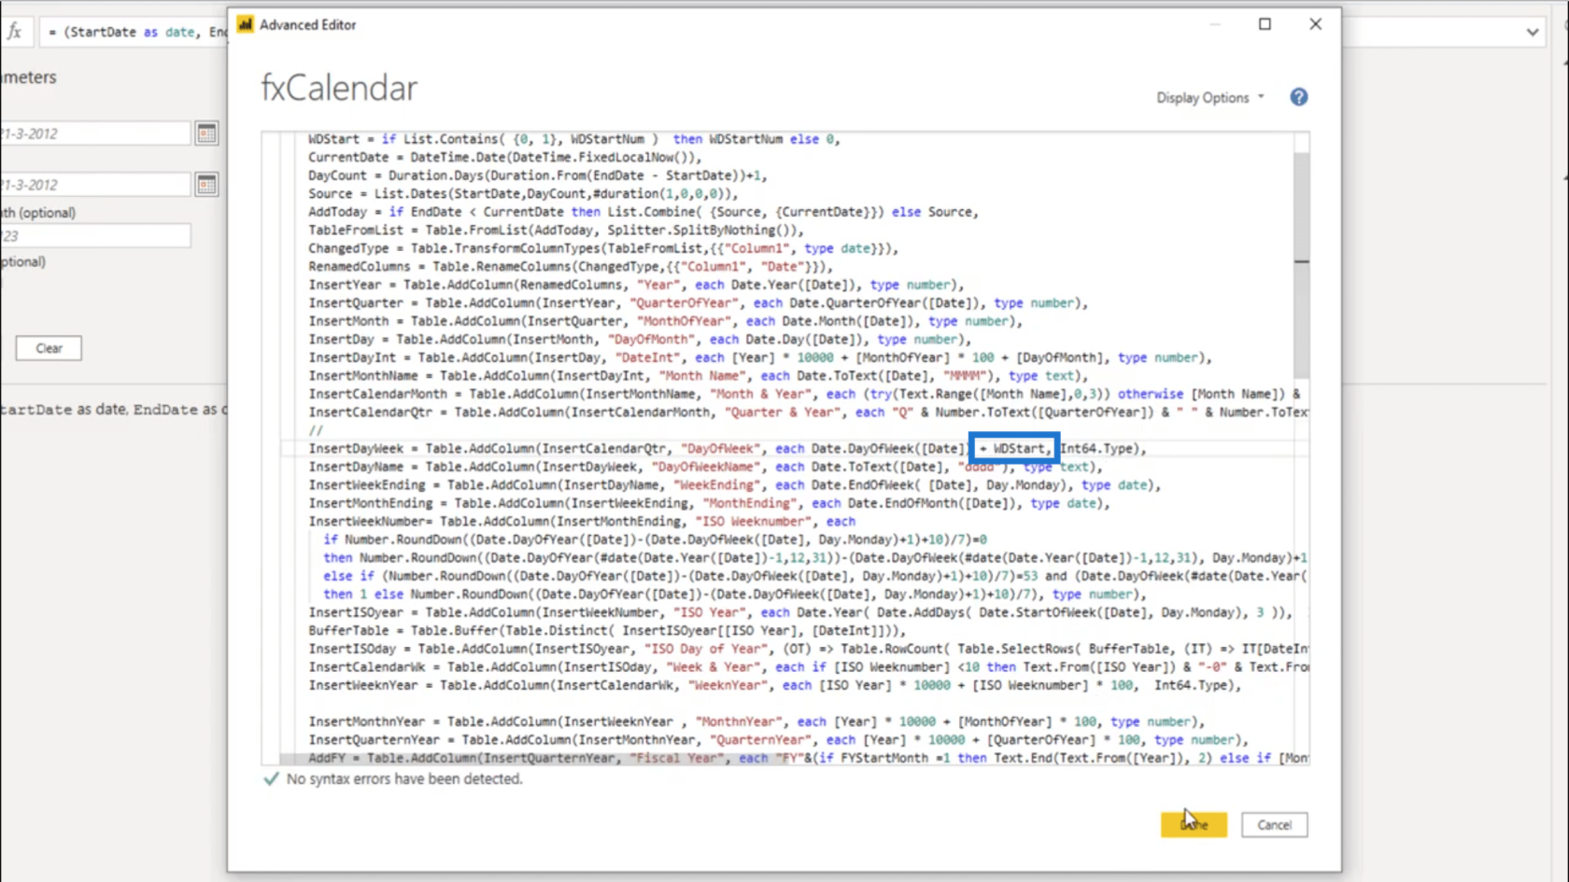The image size is (1569, 882).
Task: Click the InsertQuarter code line
Action: (699, 303)
